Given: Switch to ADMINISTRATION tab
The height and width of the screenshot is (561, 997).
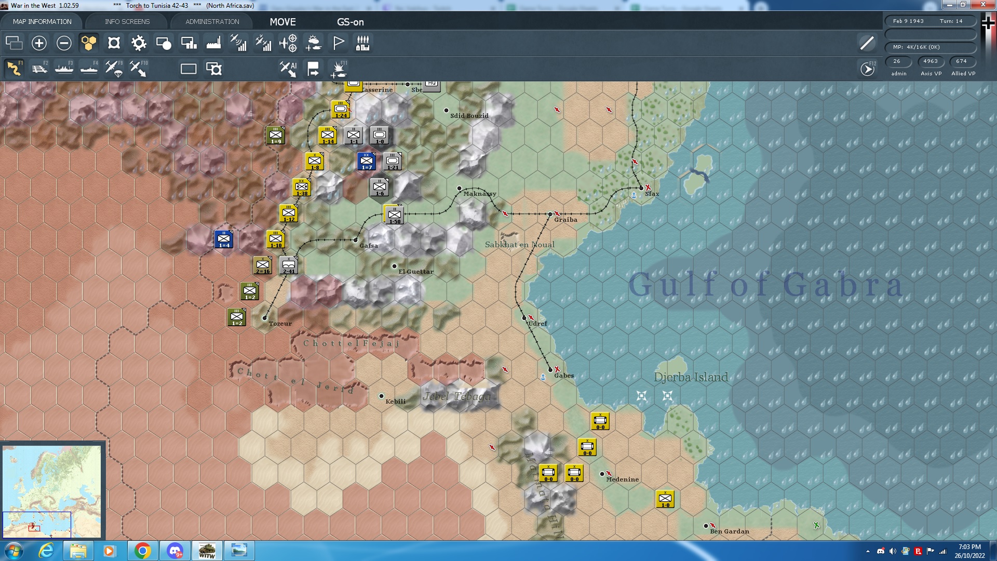Looking at the screenshot, I should pos(212,21).
